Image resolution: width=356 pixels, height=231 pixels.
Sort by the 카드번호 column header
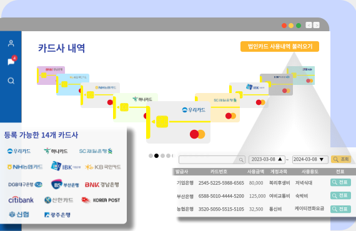coord(219,172)
